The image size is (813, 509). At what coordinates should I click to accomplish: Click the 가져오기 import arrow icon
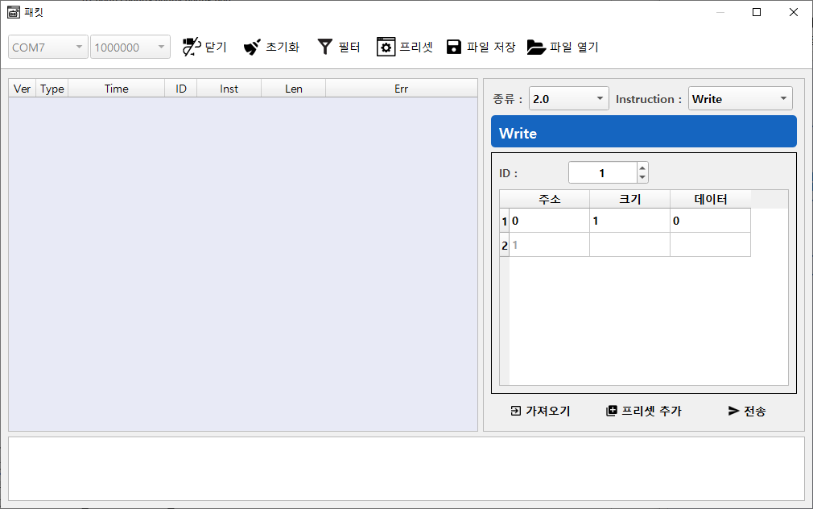click(515, 411)
